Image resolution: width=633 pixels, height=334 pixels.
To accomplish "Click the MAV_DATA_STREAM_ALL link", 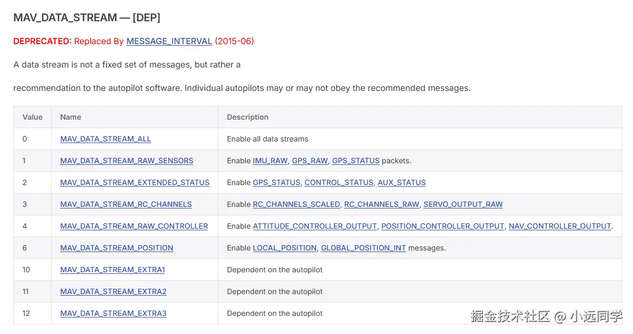I will click(x=105, y=139).
